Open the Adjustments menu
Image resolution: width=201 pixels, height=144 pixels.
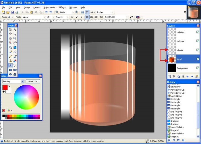tap(49, 7)
